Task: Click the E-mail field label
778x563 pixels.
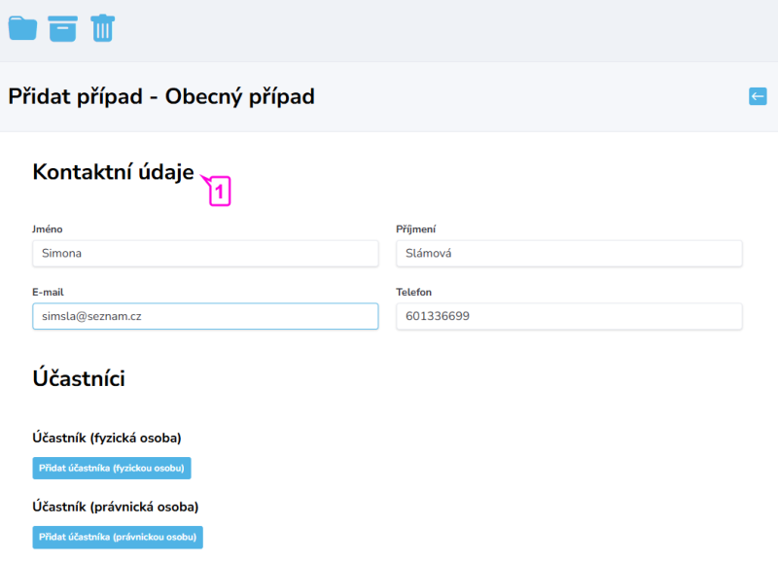Action: [x=48, y=292]
